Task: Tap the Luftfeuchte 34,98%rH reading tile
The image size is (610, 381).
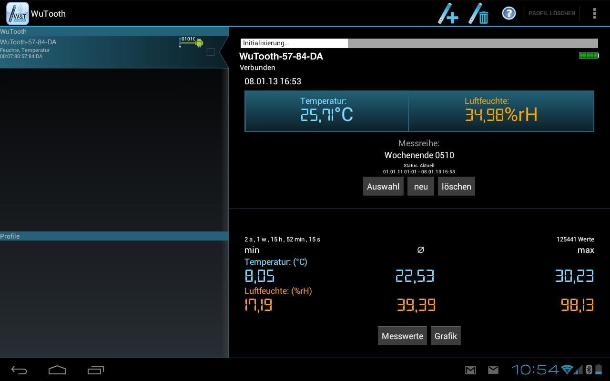Action: click(501, 111)
